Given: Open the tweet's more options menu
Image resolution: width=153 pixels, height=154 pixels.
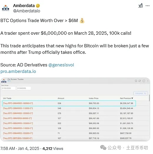Looking at the screenshot, I should [x=147, y=6].
